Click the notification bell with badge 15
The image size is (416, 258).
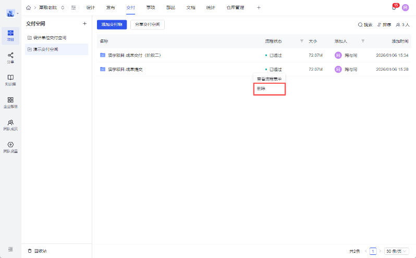coord(394,8)
